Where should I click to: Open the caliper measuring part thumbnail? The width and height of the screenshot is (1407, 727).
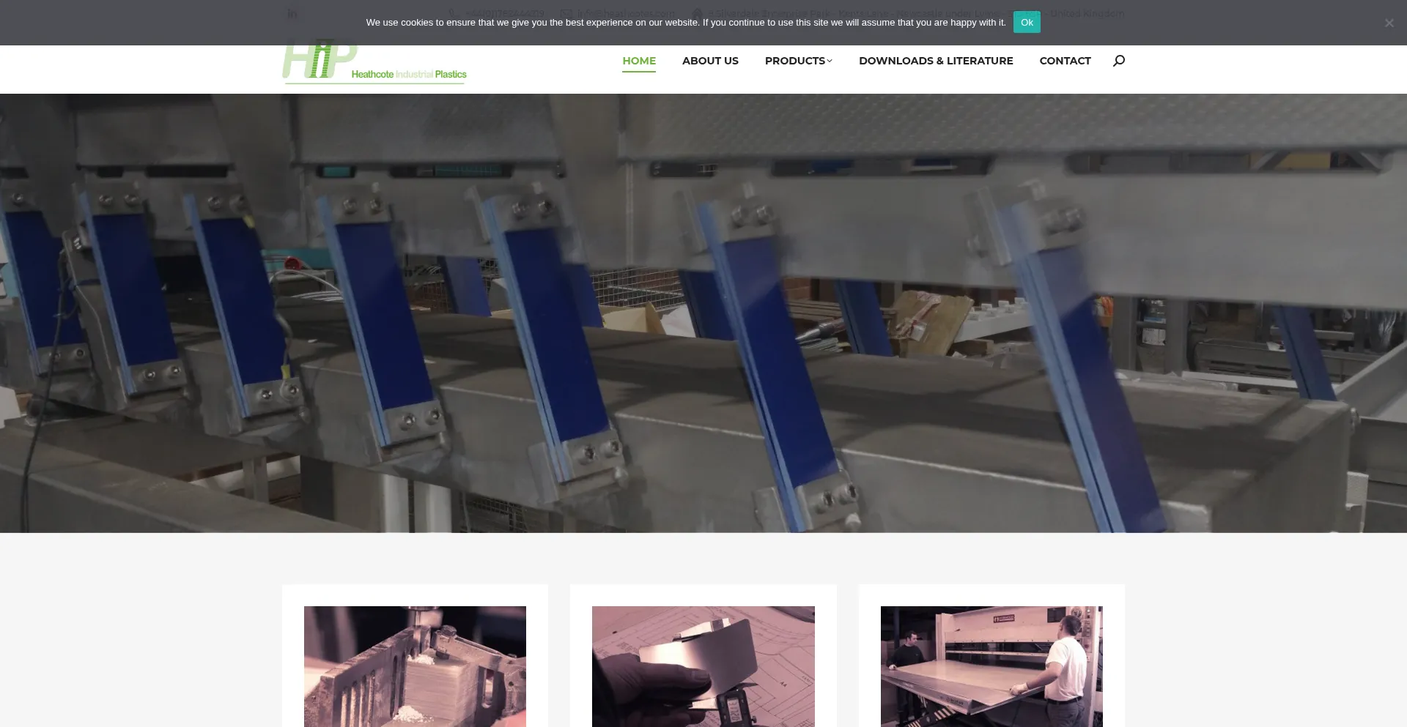pyautogui.click(x=703, y=666)
